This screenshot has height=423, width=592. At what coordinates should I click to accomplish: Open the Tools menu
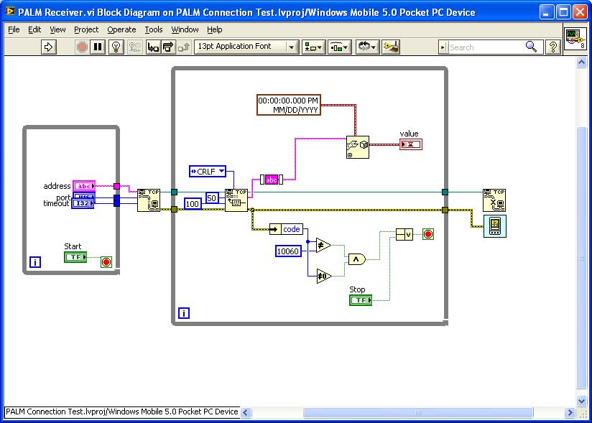point(154,29)
